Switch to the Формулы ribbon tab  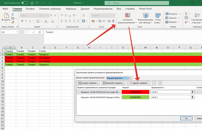click(x=71, y=9)
